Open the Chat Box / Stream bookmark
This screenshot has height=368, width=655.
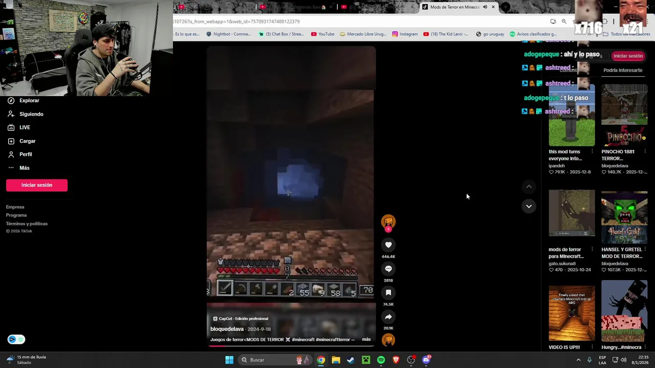coord(281,34)
